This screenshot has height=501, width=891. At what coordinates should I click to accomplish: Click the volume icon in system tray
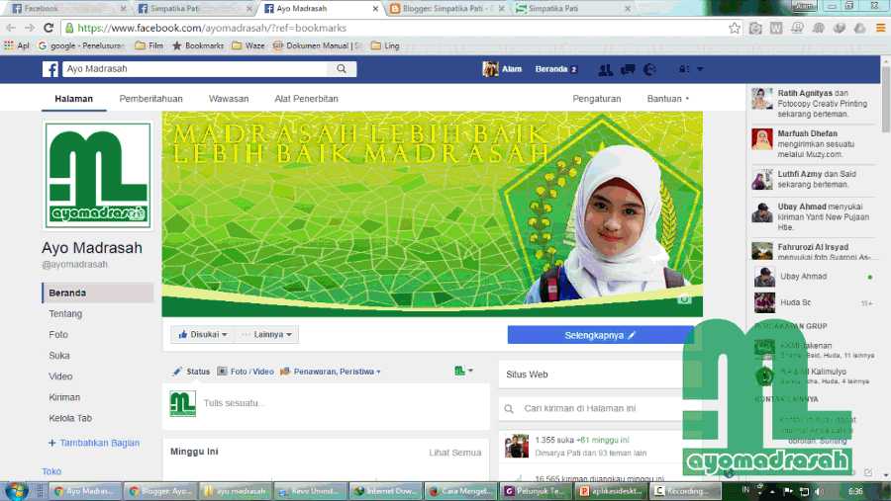pyautogui.click(x=819, y=491)
